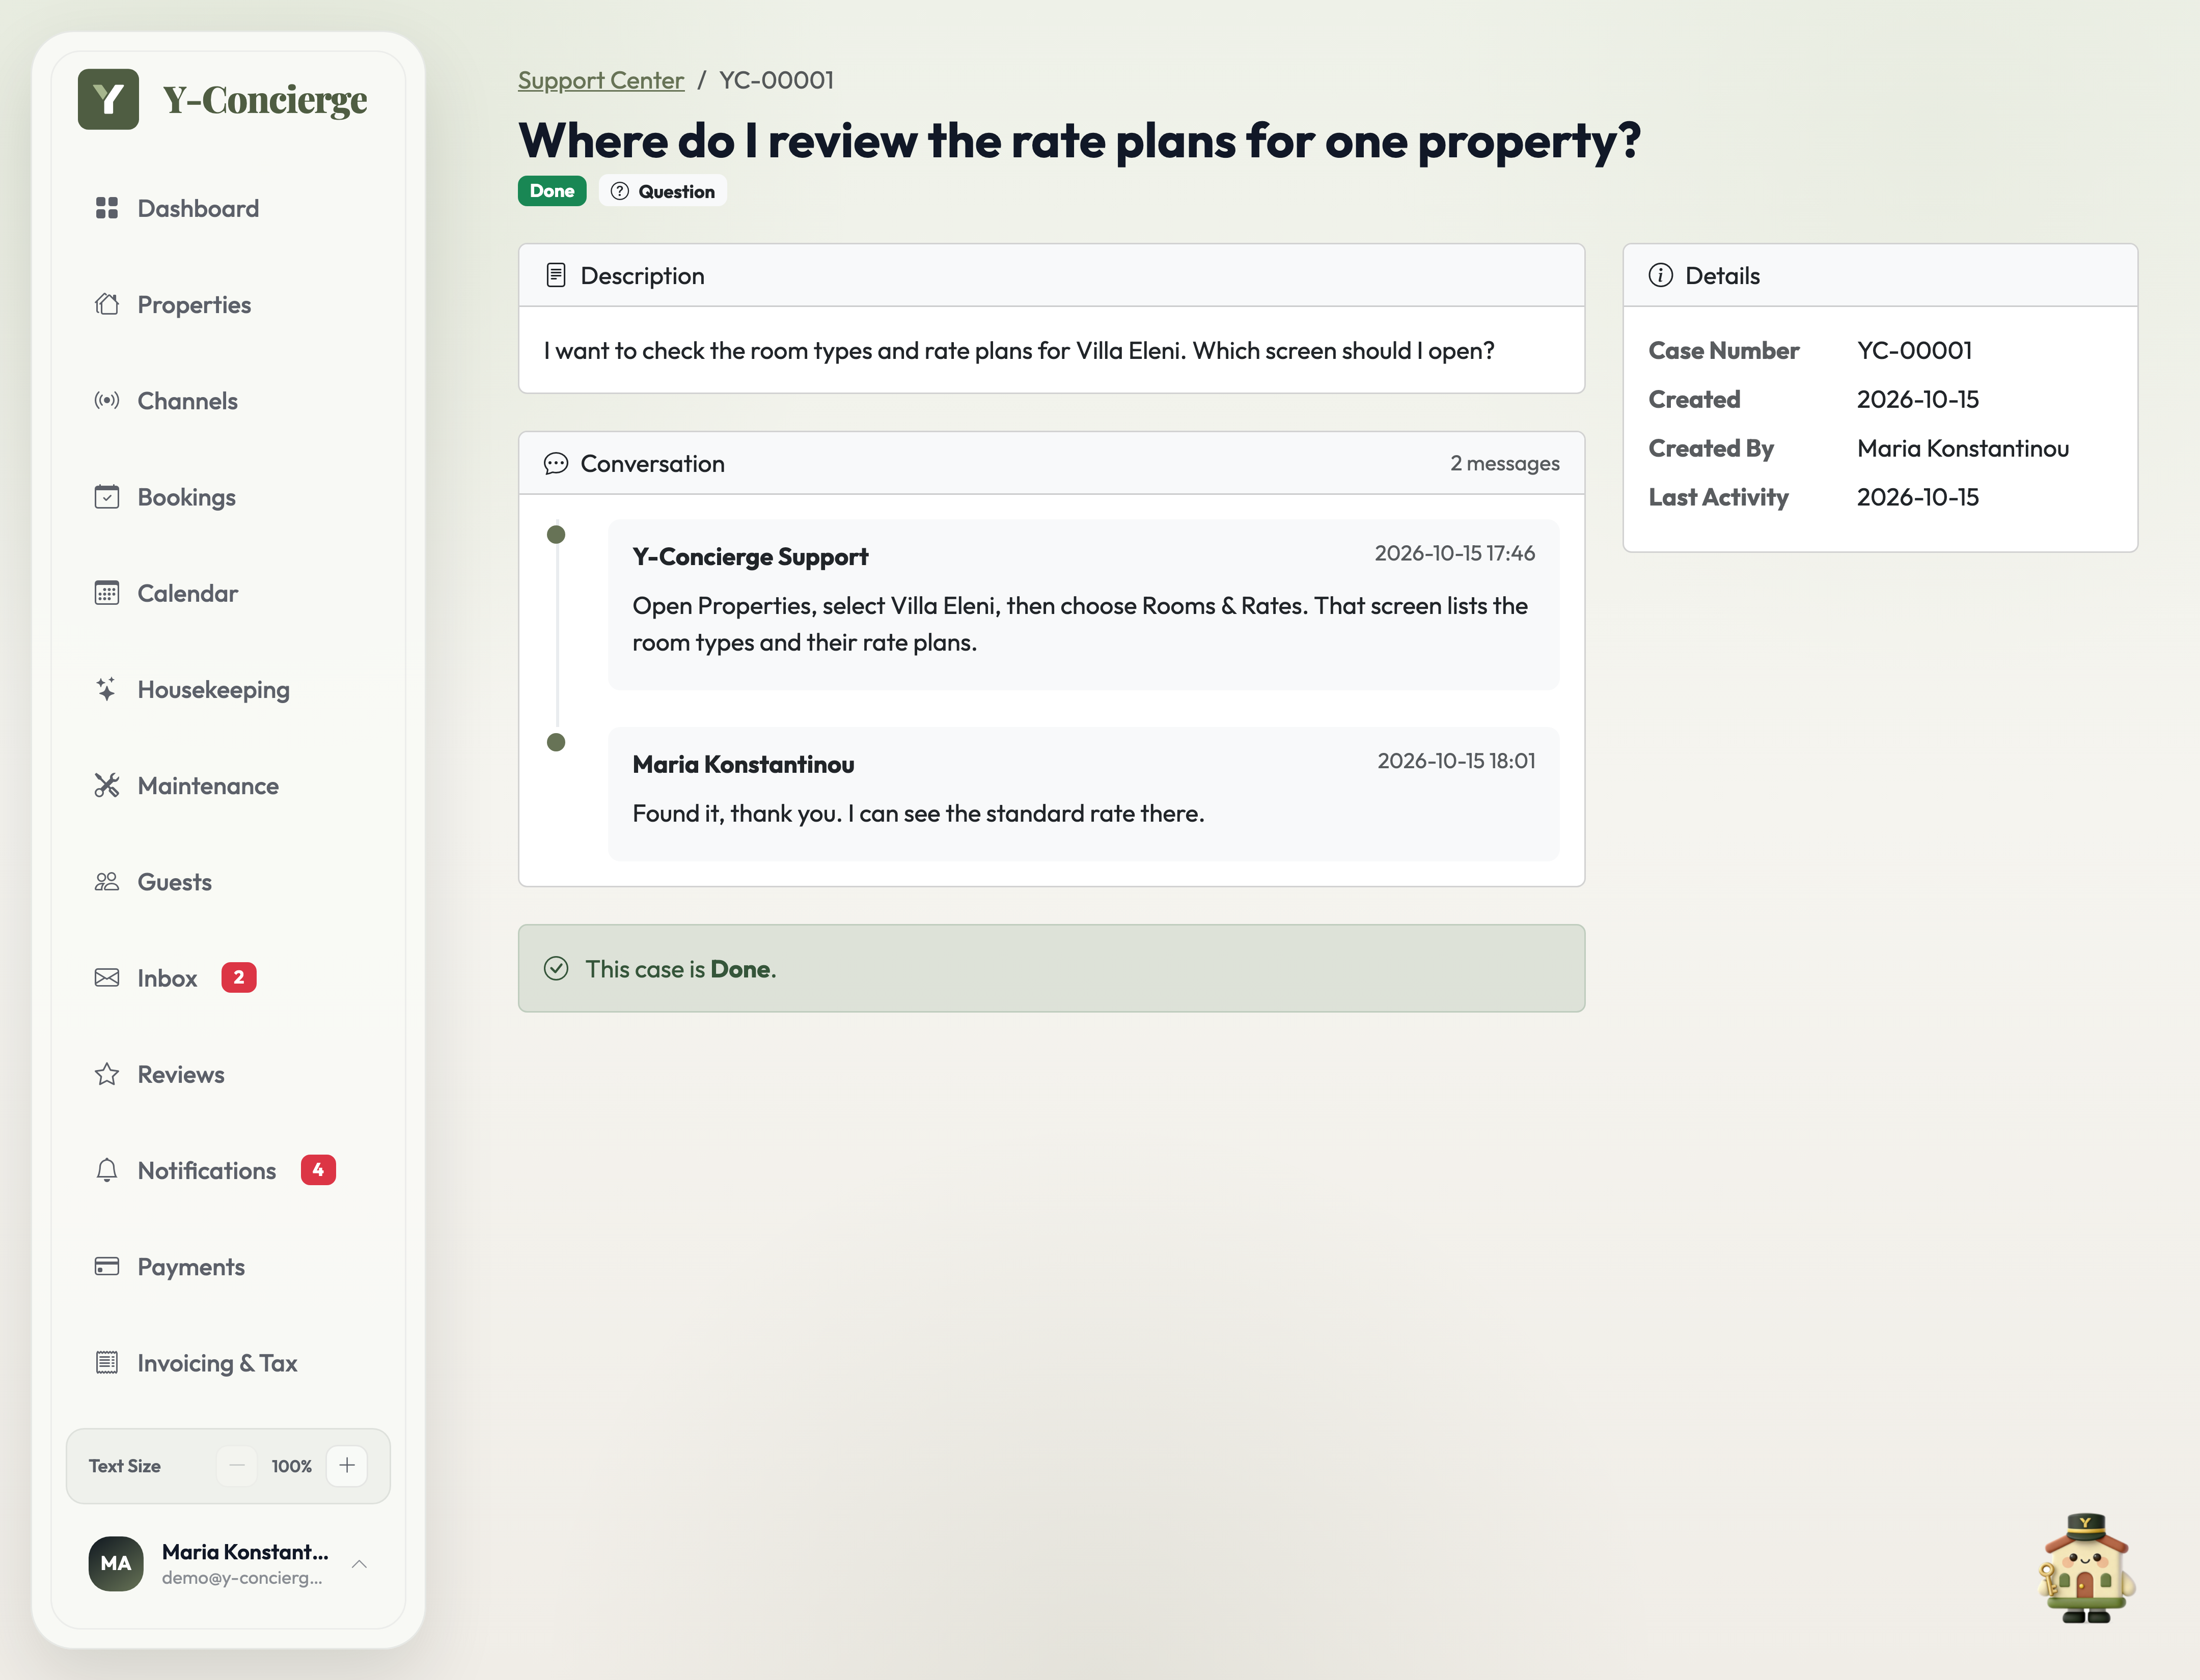Click Maria Konstantinou message sender name
The image size is (2200, 1680).
click(744, 764)
